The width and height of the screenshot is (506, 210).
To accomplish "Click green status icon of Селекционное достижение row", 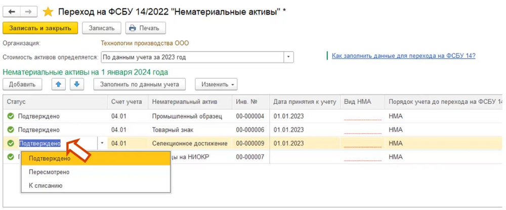I will click(x=11, y=143).
